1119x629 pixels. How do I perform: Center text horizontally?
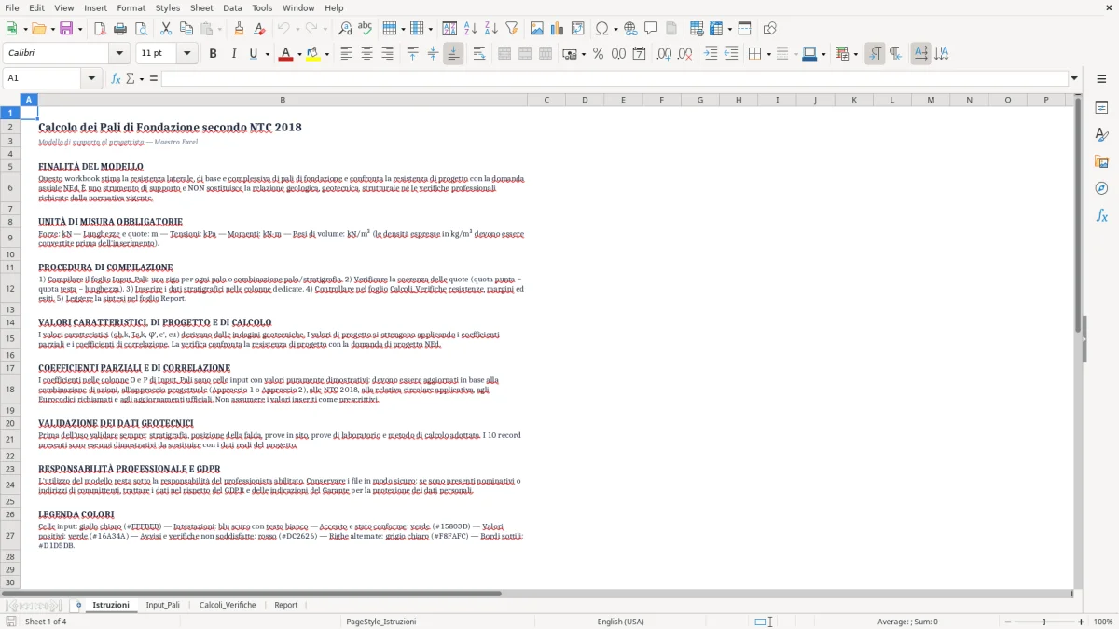366,54
